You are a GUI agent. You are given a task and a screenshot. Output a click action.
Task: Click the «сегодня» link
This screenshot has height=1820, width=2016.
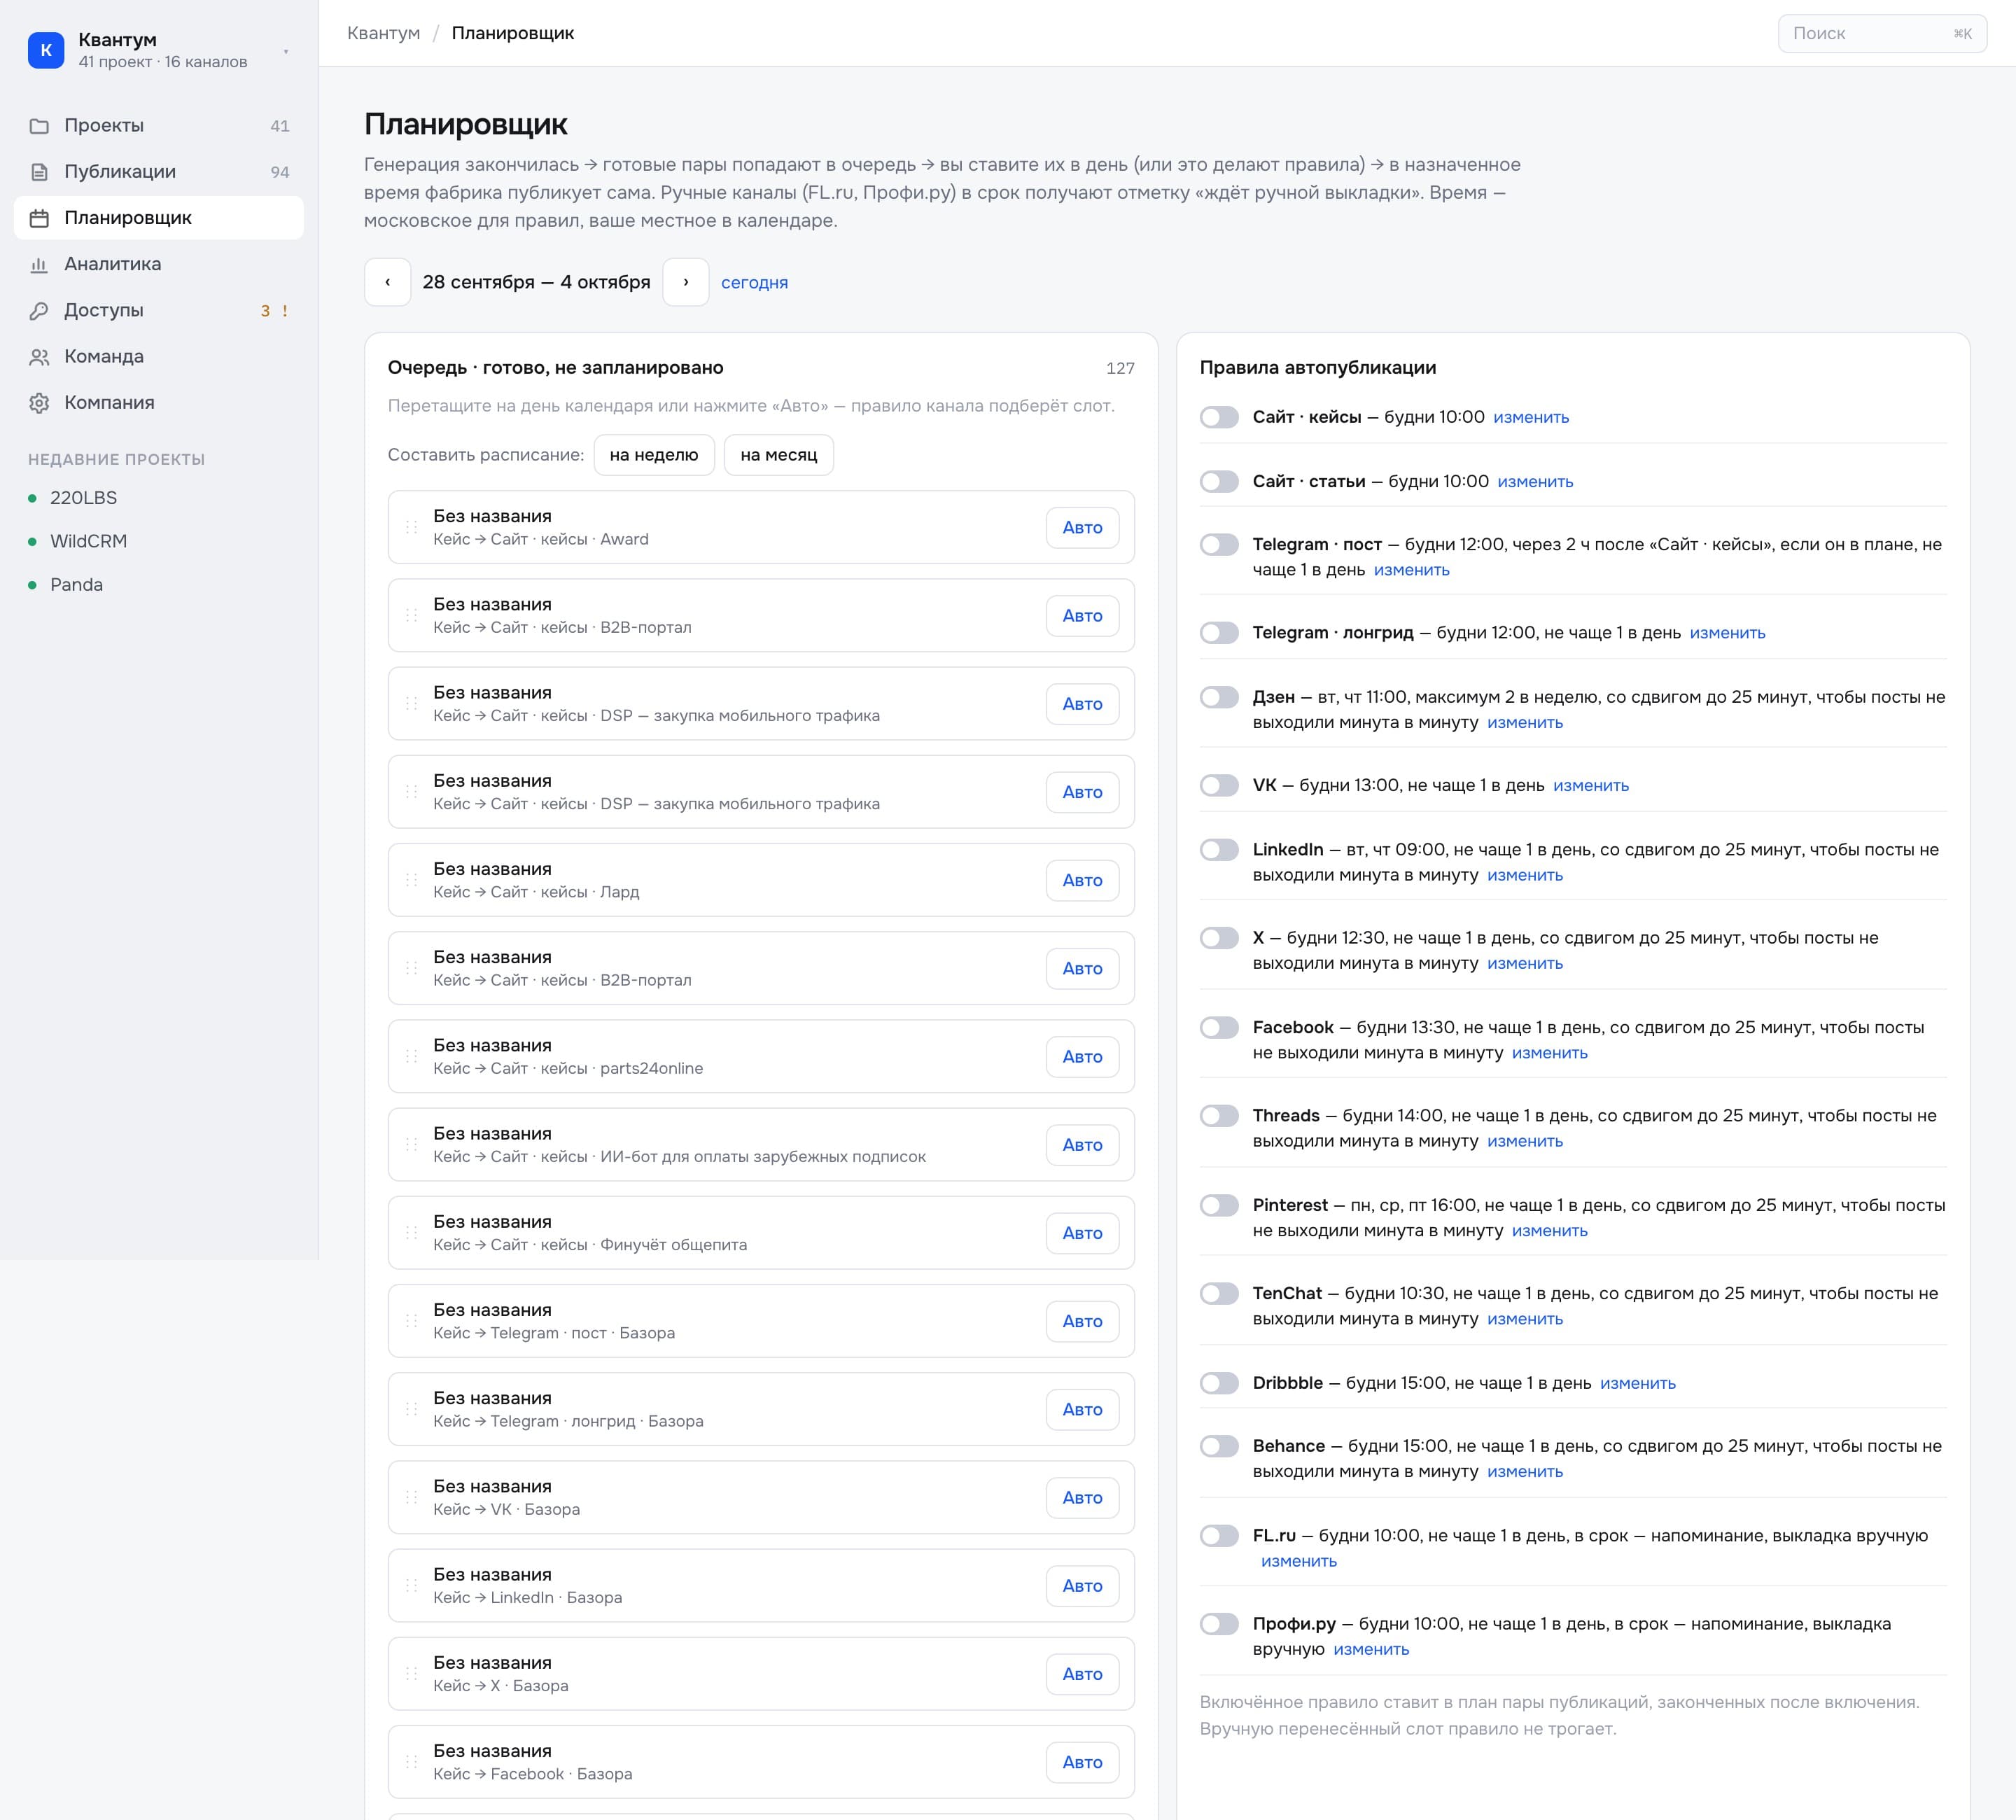[755, 283]
